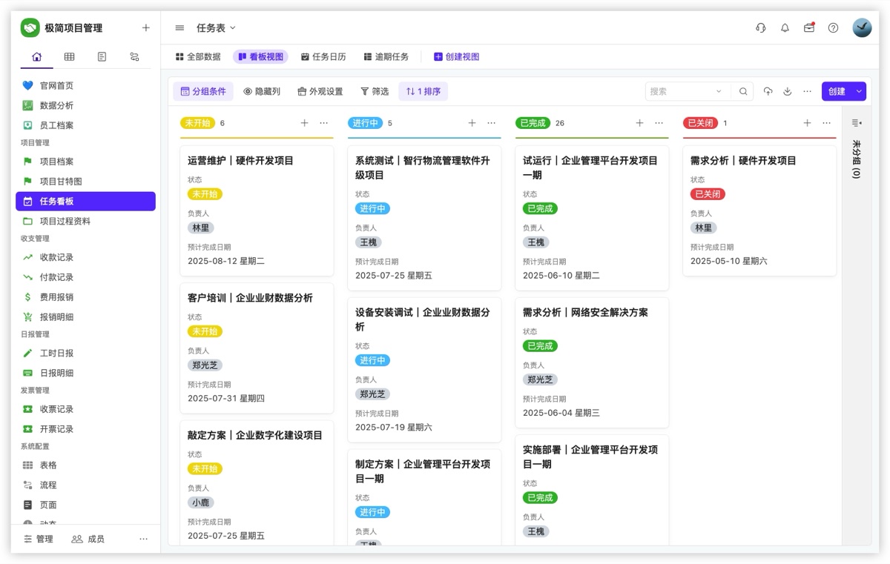The height and width of the screenshot is (564, 890).
Task: Add card to 已关闭 column
Action: coord(807,123)
